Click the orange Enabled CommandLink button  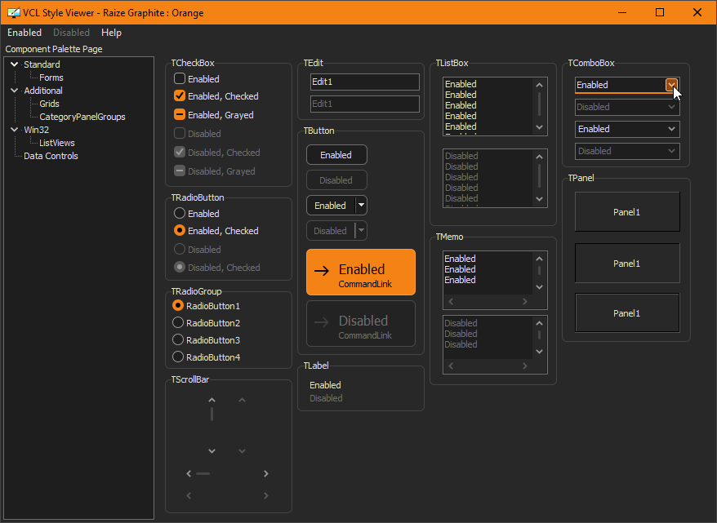(x=361, y=273)
